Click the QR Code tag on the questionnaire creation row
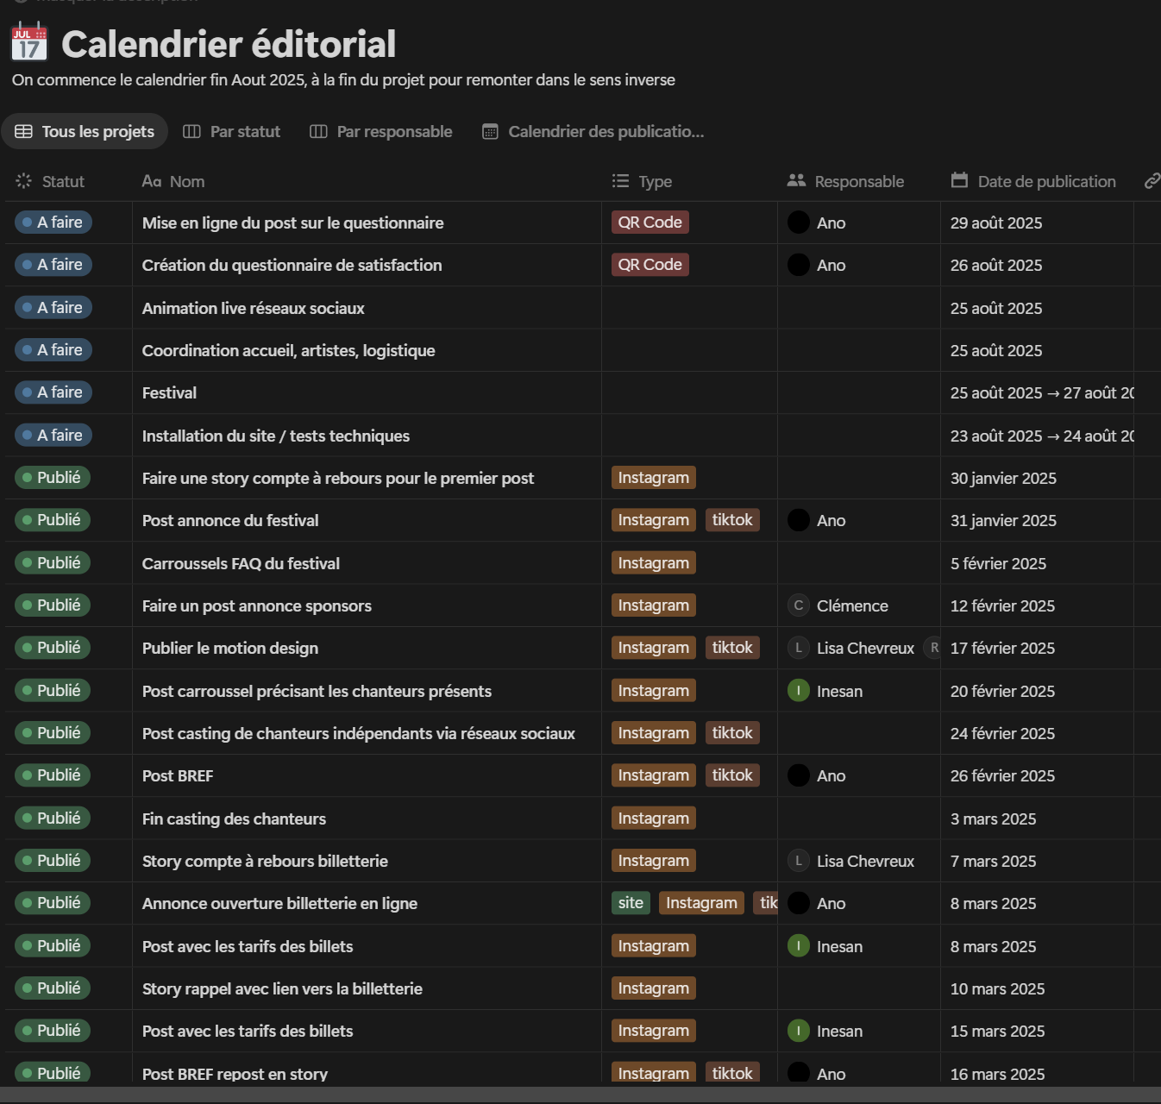 click(650, 265)
